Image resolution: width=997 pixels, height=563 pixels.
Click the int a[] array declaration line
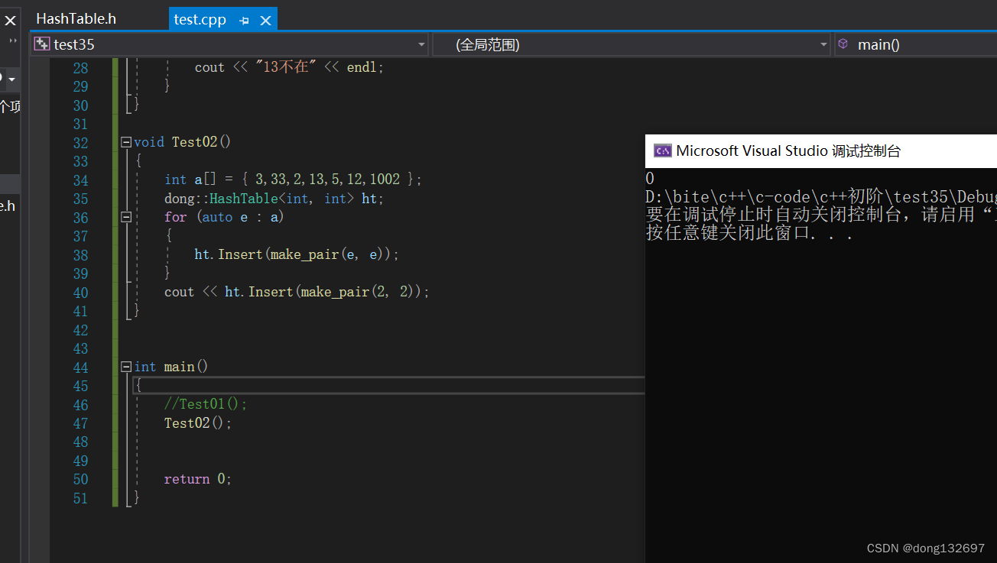(293, 180)
